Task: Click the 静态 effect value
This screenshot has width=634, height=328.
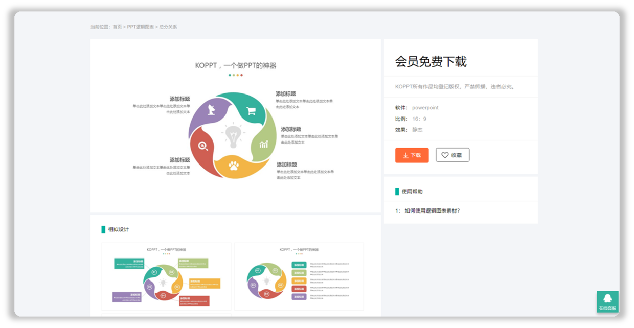Action: (x=417, y=130)
